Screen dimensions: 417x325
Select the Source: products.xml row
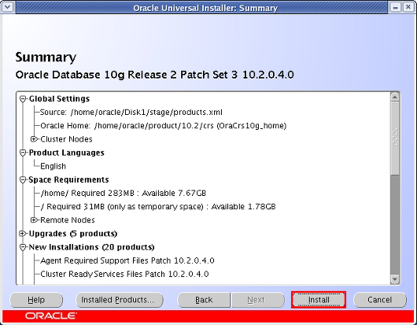(x=131, y=113)
